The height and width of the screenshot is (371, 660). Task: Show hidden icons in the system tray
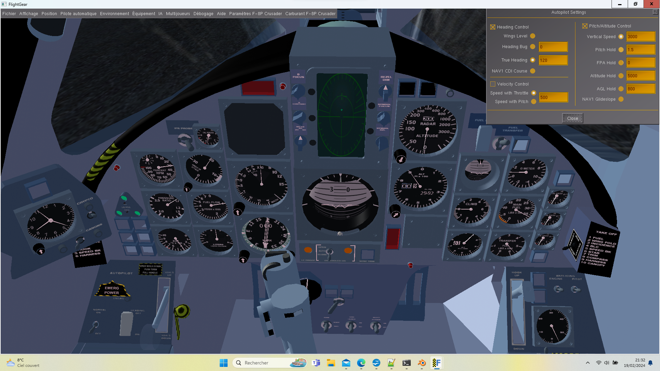587,363
